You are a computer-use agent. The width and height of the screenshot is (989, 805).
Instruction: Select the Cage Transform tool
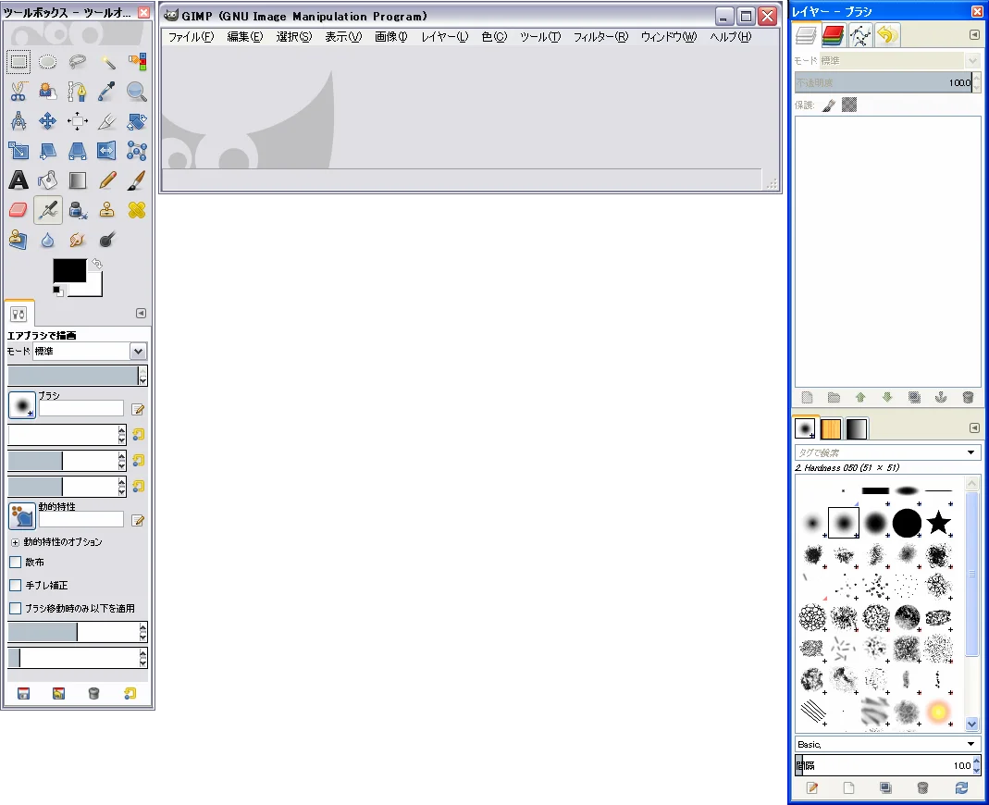(x=137, y=151)
